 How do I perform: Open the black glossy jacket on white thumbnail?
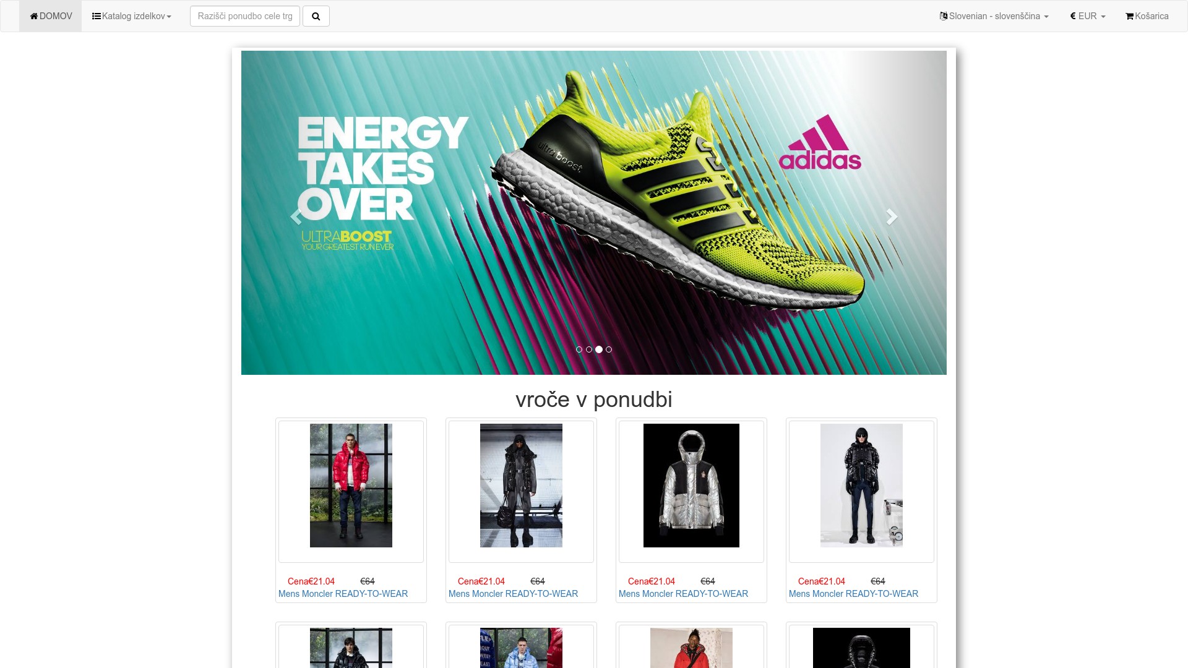click(x=861, y=486)
